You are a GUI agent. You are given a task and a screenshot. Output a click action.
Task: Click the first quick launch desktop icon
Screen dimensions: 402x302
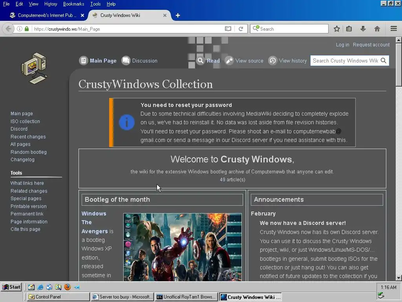31,287
